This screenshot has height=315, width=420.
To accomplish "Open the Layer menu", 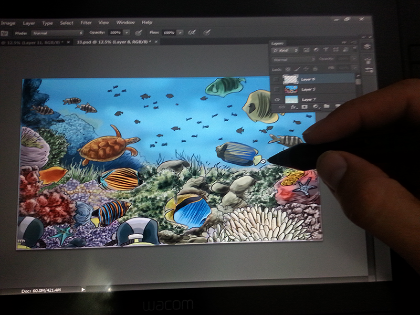I will click(29, 23).
